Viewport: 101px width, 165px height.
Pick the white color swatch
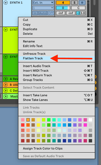90,120
